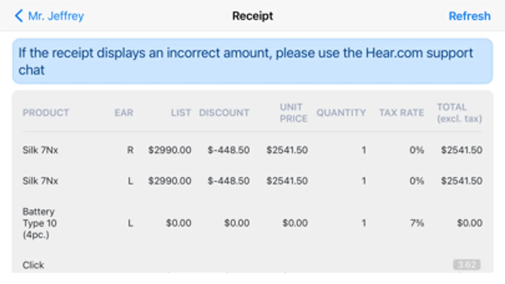Tap the QUANTITY column header
The width and height of the screenshot is (505, 284).
coord(341,113)
